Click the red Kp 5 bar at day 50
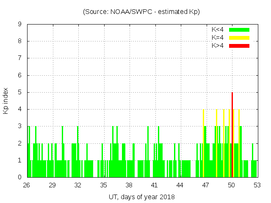Screen dimensions: 271x203 [x=232, y=134]
